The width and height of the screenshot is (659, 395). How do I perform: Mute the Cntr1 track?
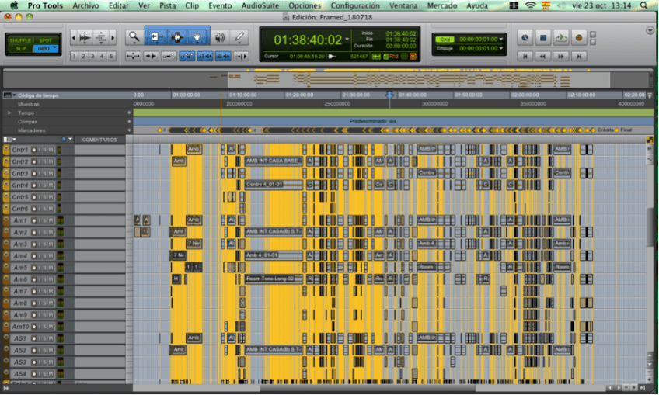click(51, 150)
